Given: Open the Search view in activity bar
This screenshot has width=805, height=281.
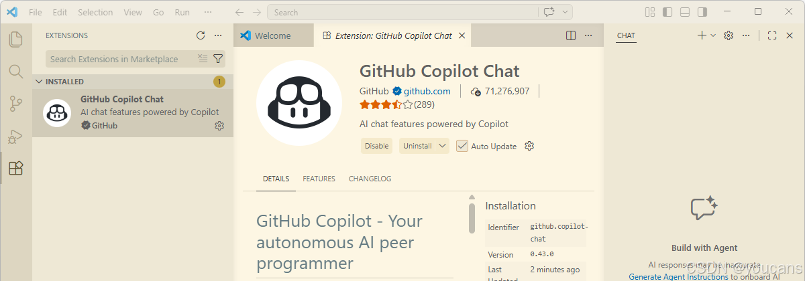Looking at the screenshot, I should (x=15, y=71).
